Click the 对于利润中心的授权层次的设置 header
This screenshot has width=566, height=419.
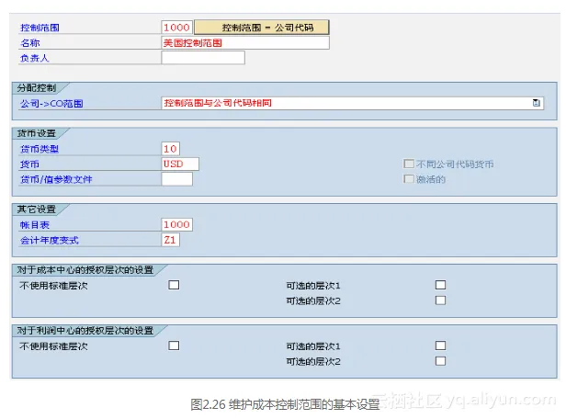[85, 330]
